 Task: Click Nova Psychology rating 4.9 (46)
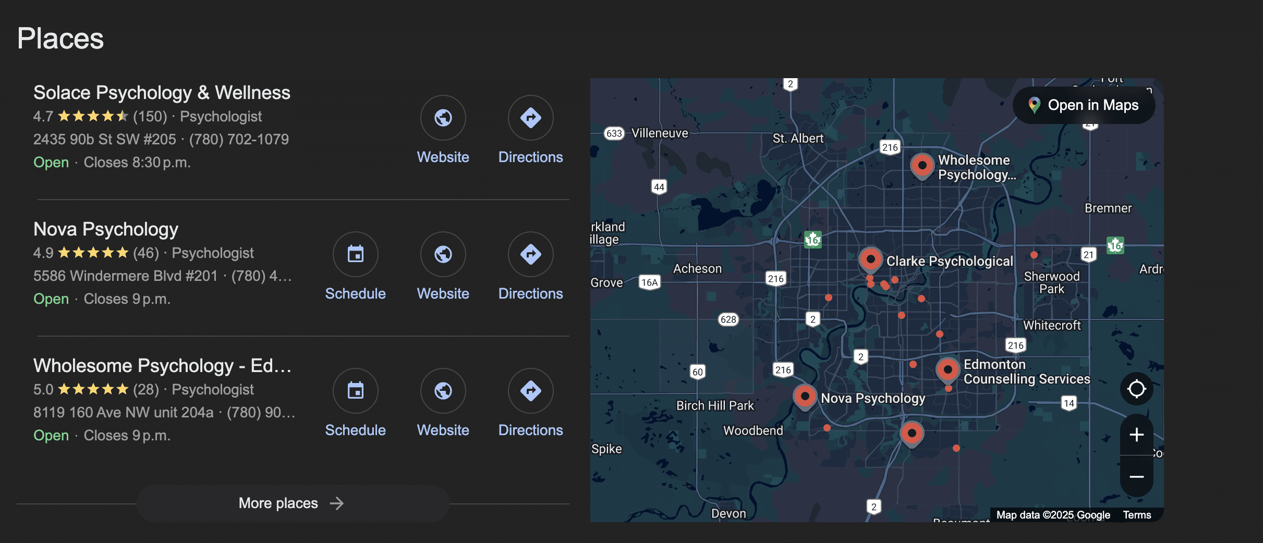click(96, 253)
